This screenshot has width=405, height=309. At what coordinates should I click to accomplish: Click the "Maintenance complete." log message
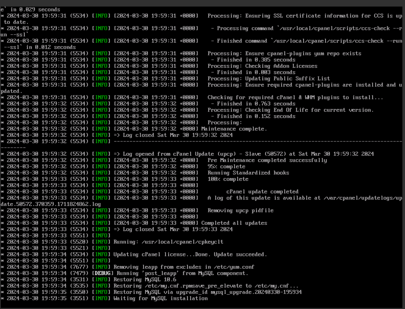click(x=234, y=129)
